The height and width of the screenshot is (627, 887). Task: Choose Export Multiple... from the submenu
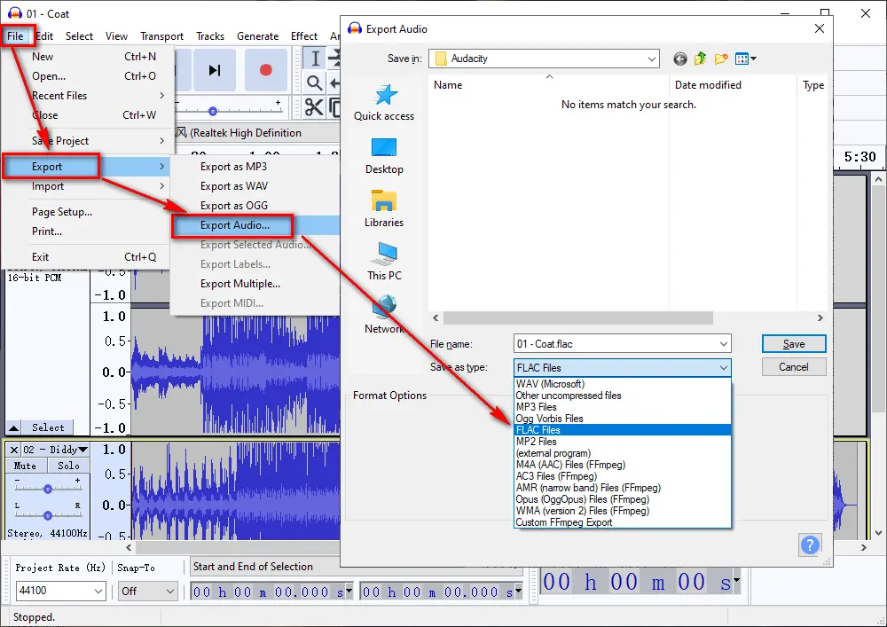[240, 284]
